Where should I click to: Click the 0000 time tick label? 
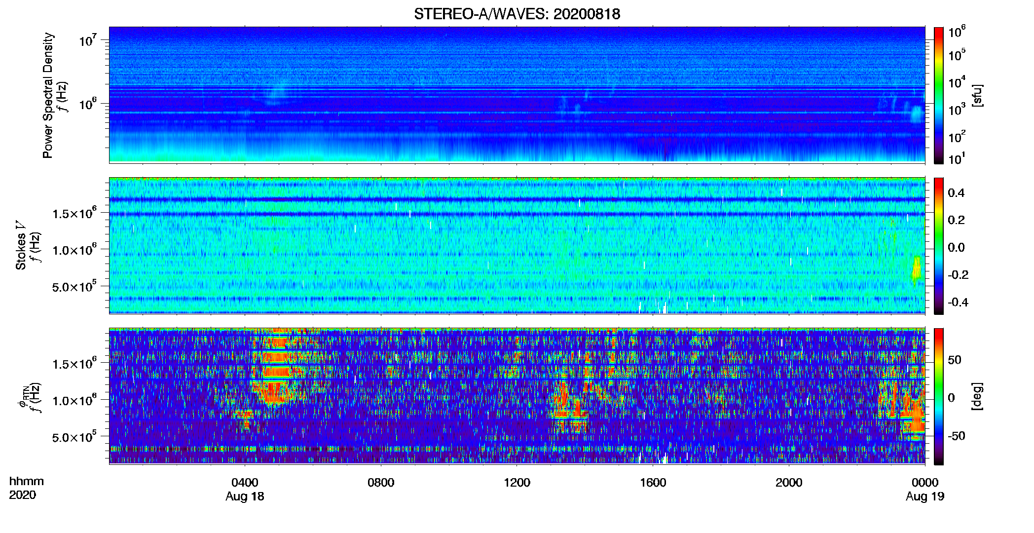(x=925, y=482)
